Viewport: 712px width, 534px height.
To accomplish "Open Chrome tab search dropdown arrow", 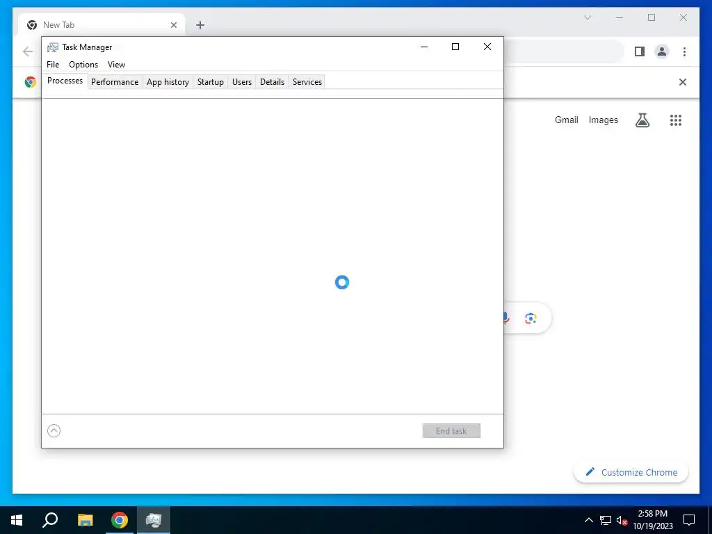I will 588,17.
